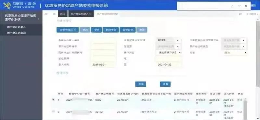Viewport: 260px width, 120px height.
Task: Go to previous find result arrow
Action: coord(232,6)
